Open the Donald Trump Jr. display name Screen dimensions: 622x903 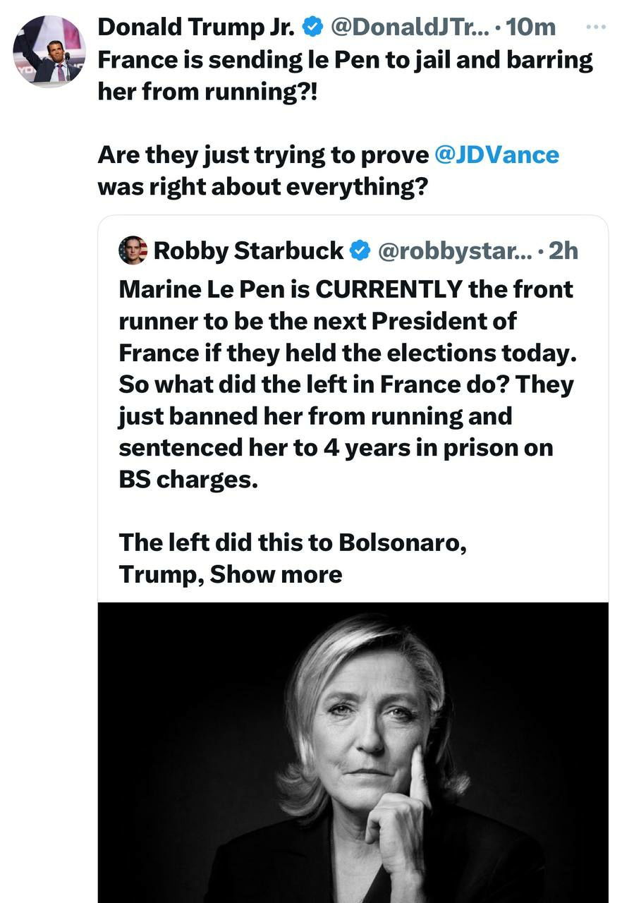[x=196, y=27]
